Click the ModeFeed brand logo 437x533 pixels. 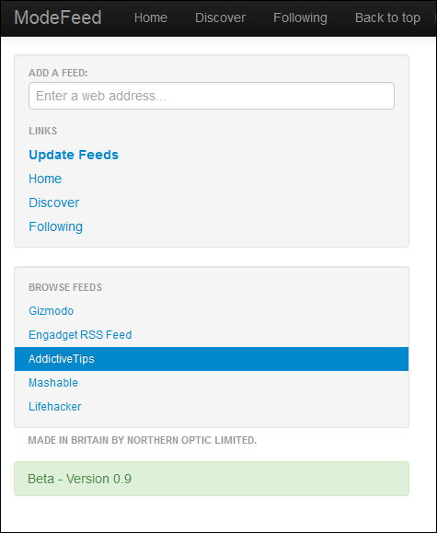point(58,17)
